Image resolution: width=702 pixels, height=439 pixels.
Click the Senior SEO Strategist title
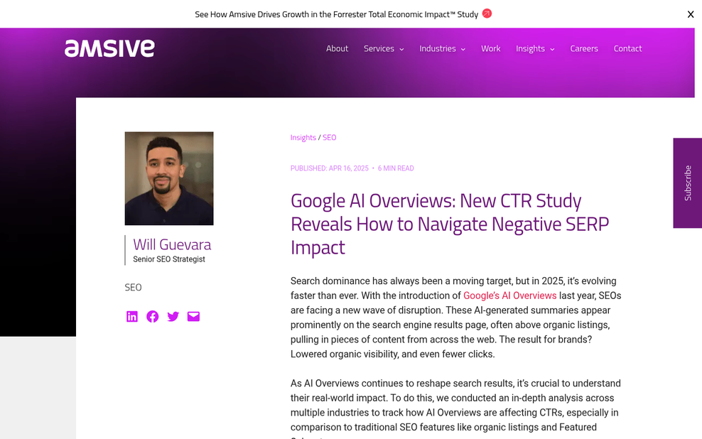coord(169,259)
